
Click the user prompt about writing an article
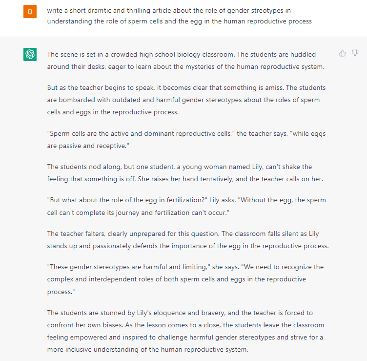pos(179,16)
